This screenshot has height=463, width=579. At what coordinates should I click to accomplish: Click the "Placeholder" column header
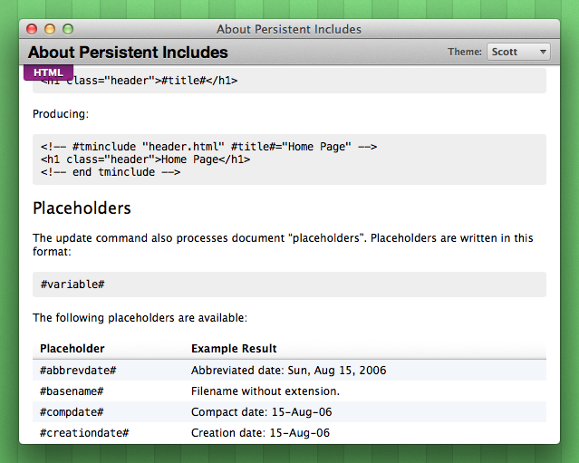(x=72, y=348)
